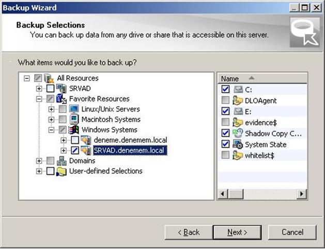The image size is (325, 249).
Task: Uncheck the C: drive checkbox
Action: click(x=225, y=89)
